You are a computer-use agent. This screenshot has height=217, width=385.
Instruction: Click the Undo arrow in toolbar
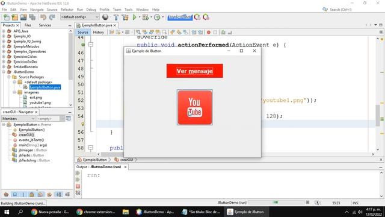[43, 17]
